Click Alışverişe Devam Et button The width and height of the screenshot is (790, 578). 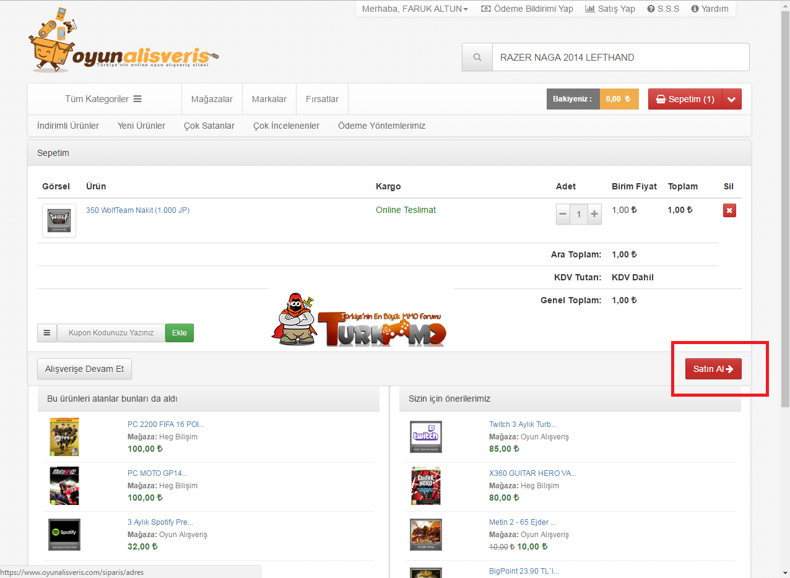pyautogui.click(x=84, y=369)
